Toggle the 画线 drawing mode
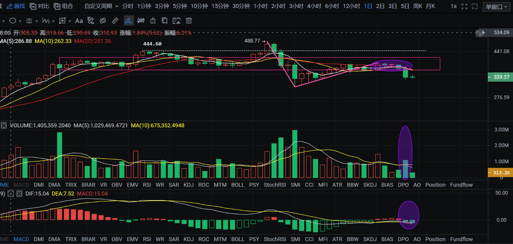Viewport: 513px width, 244px height. point(16,6)
